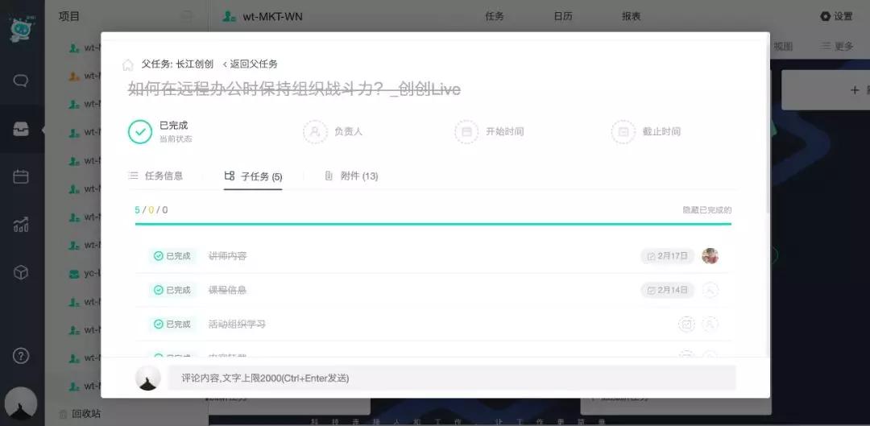Switch to 任务信息 tab

[156, 176]
